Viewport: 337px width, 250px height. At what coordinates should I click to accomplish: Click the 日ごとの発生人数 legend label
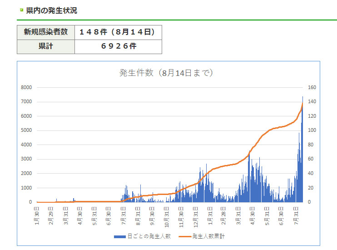tap(149, 236)
